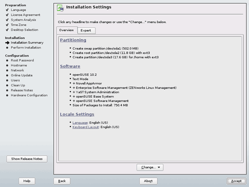This screenshot has width=249, height=187.
Task: Open the Locale Settings headline link
Action: [x=77, y=114]
